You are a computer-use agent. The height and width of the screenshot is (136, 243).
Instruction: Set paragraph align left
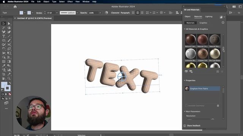133,13
